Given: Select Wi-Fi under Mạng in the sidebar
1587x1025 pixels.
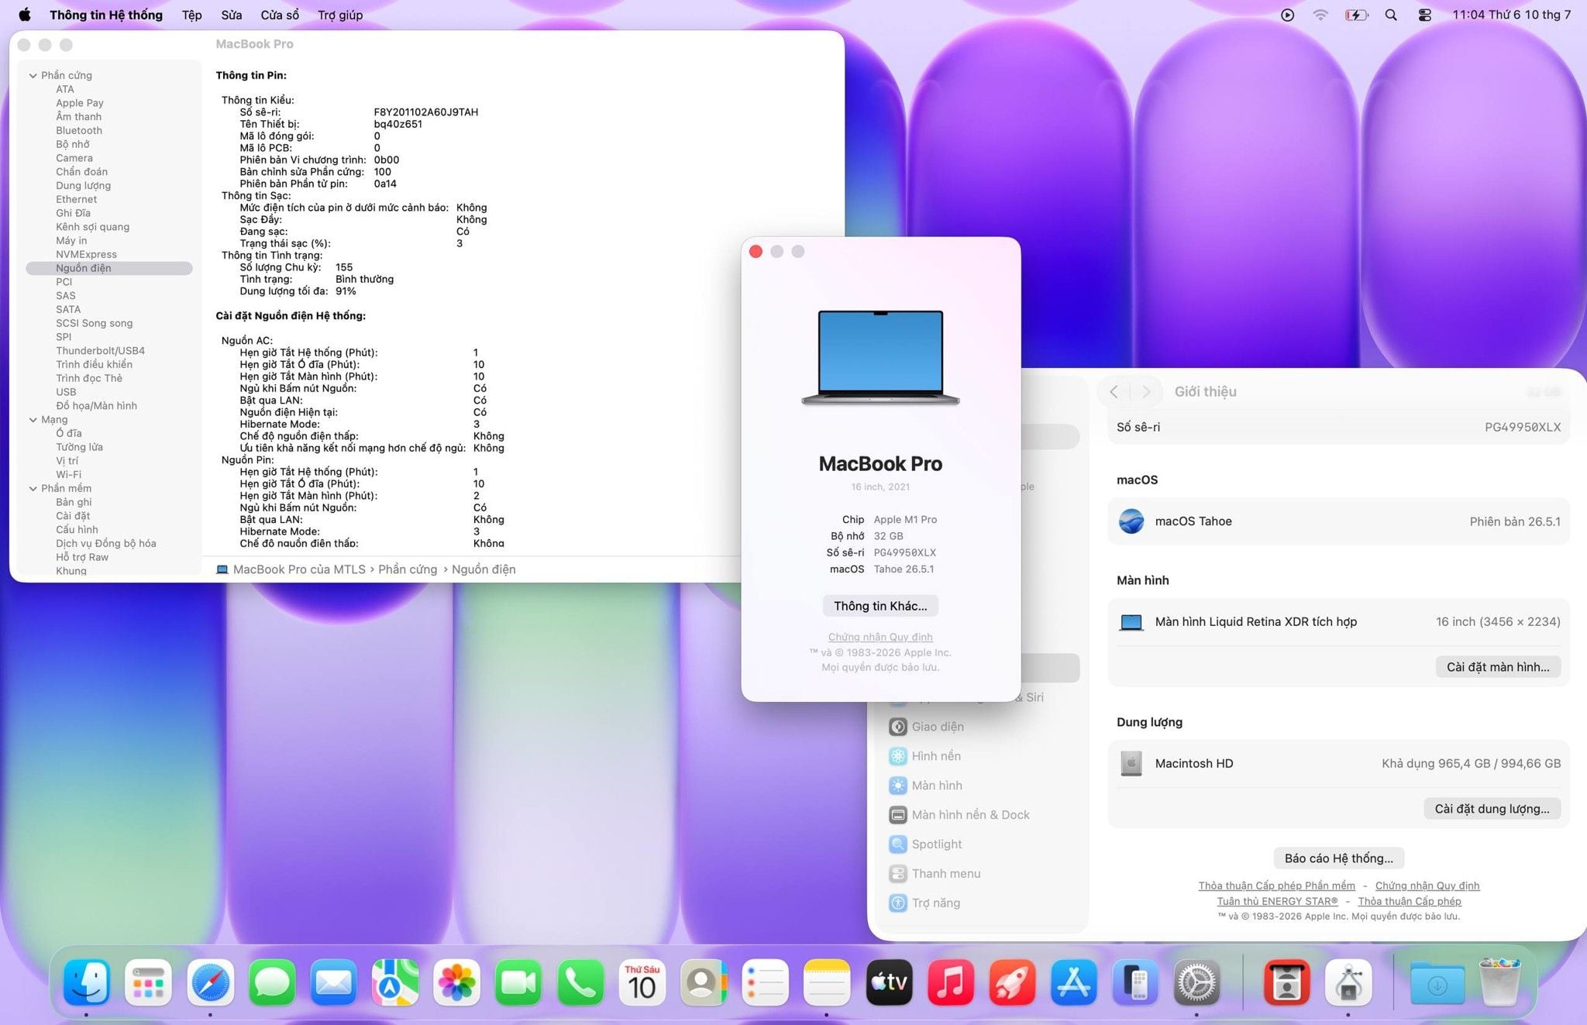Looking at the screenshot, I should pyautogui.click(x=68, y=474).
